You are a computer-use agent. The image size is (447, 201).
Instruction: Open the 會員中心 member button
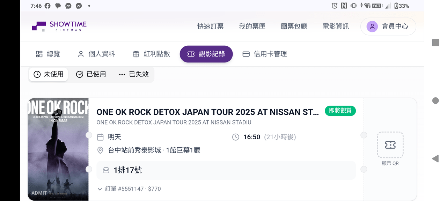(x=388, y=27)
